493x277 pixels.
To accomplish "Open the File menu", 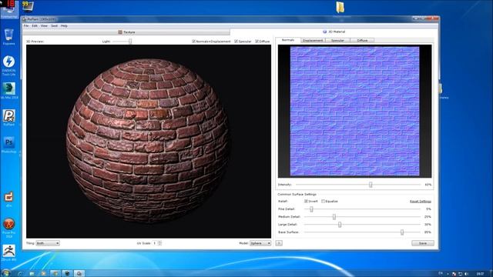I will 26,25.
